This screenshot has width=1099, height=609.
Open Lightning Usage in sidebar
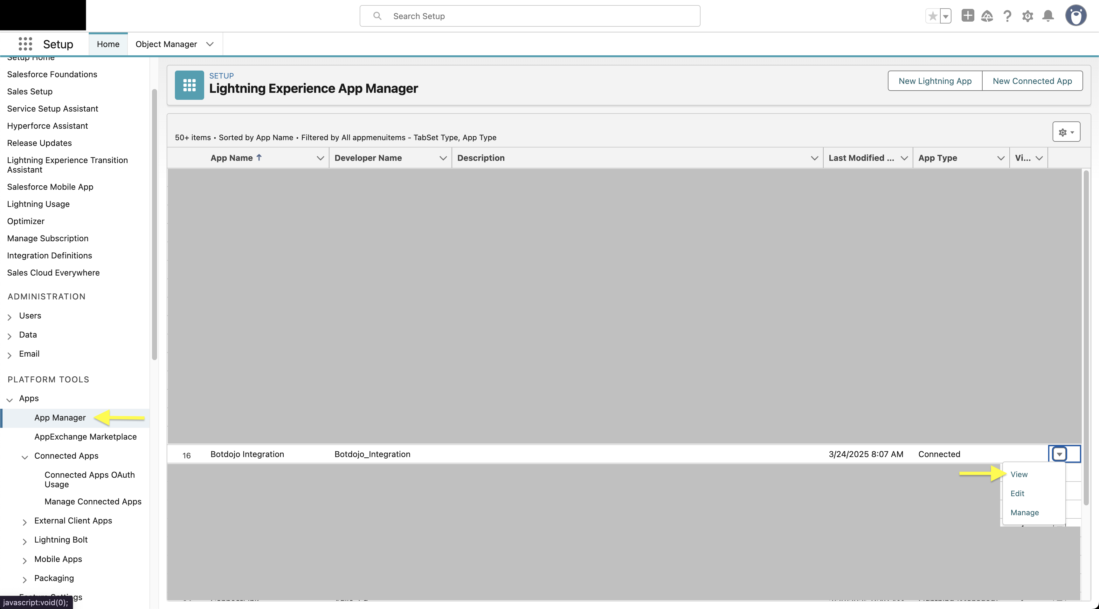pyautogui.click(x=38, y=204)
